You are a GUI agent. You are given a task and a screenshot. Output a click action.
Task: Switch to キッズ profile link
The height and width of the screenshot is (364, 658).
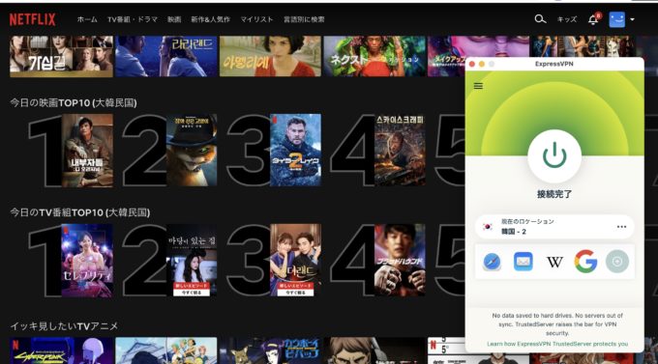pyautogui.click(x=566, y=19)
